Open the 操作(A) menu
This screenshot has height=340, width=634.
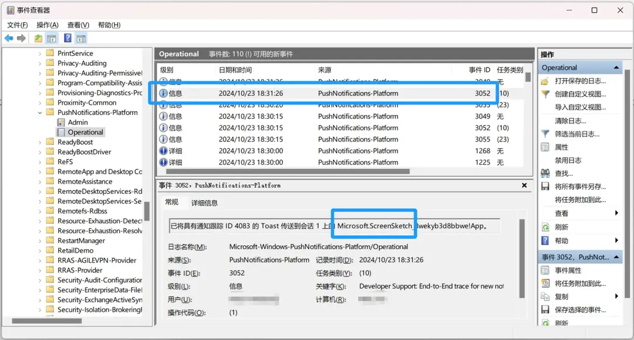(x=47, y=25)
